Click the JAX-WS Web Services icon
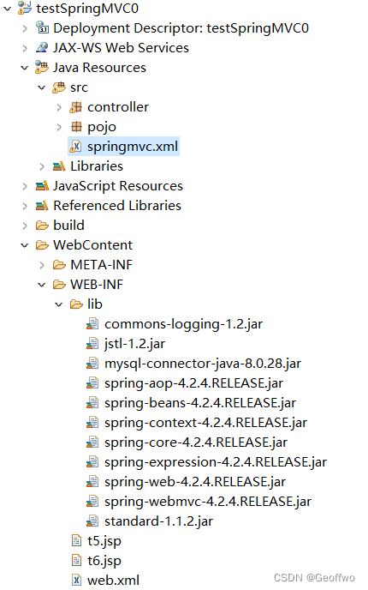 pos(42,48)
